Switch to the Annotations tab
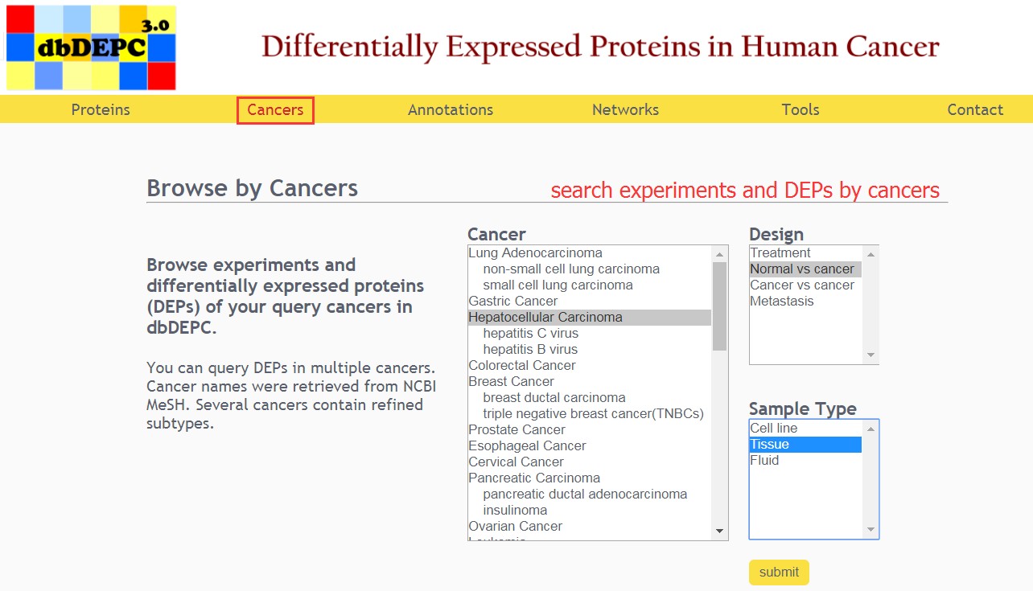The image size is (1033, 591). point(451,110)
